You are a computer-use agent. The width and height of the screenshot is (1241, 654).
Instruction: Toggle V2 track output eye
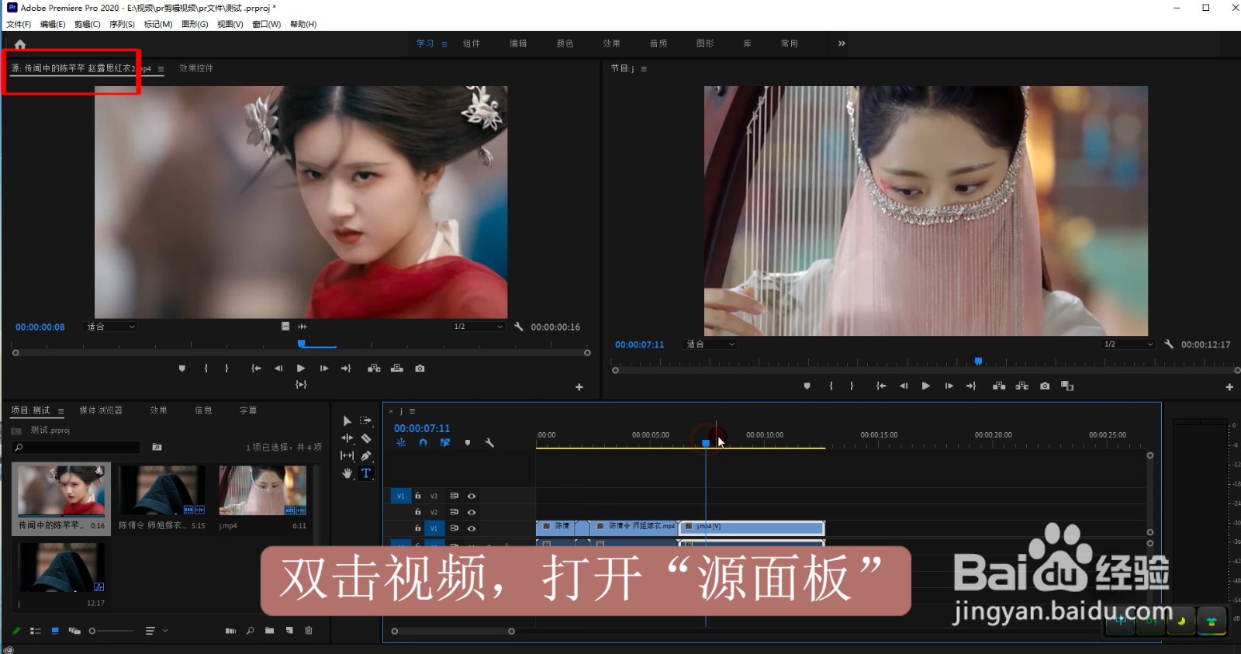(472, 512)
